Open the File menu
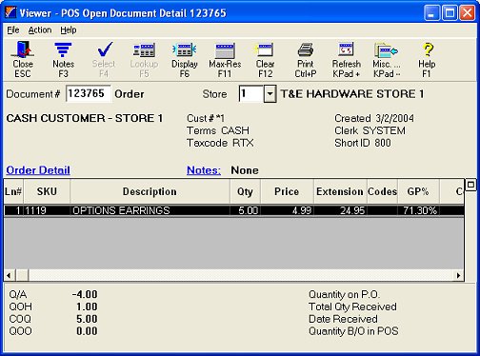This screenshot has height=356, width=480. pyautogui.click(x=13, y=30)
